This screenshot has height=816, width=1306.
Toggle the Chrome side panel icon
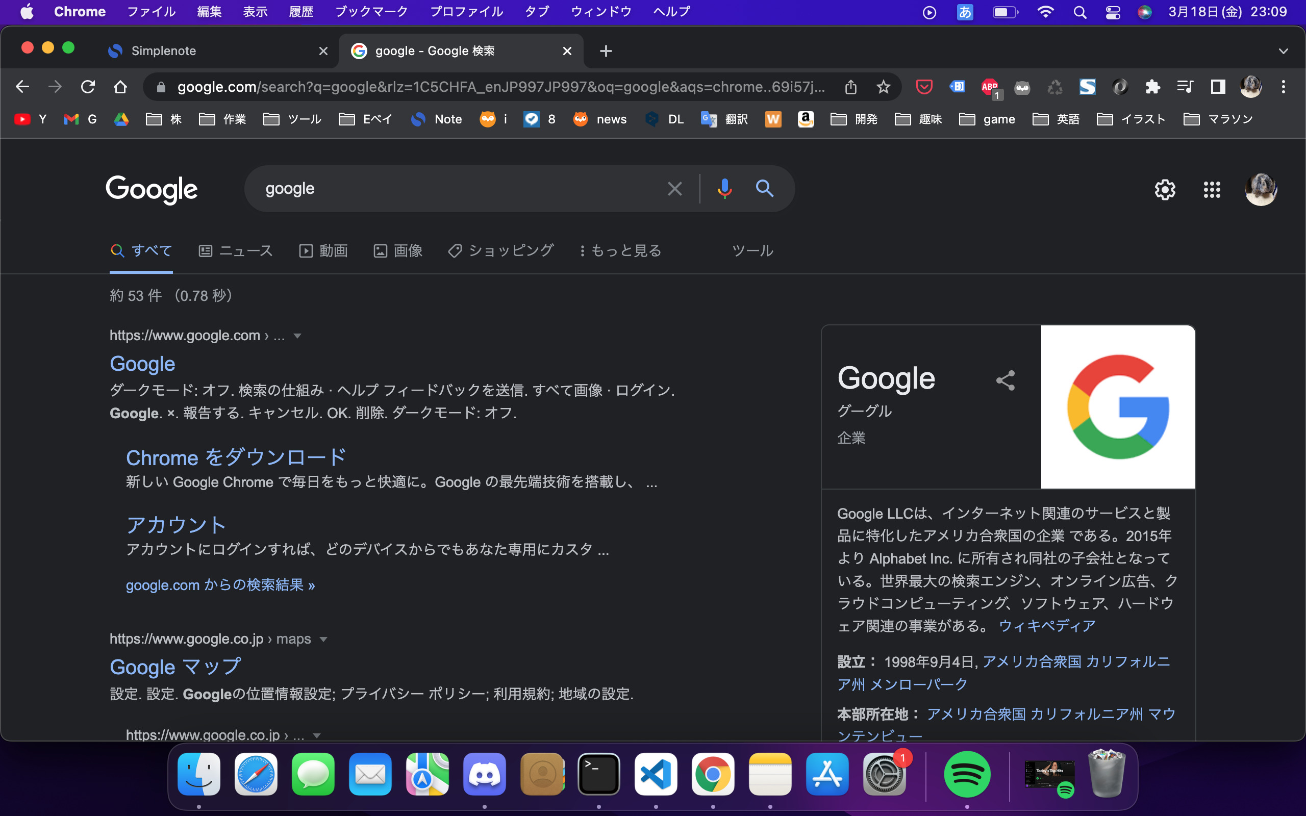coord(1218,87)
